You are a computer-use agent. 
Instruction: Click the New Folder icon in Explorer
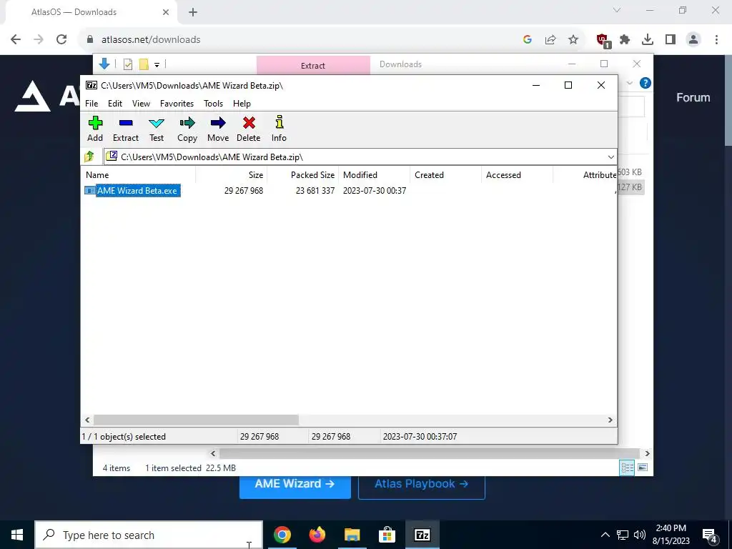point(144,64)
